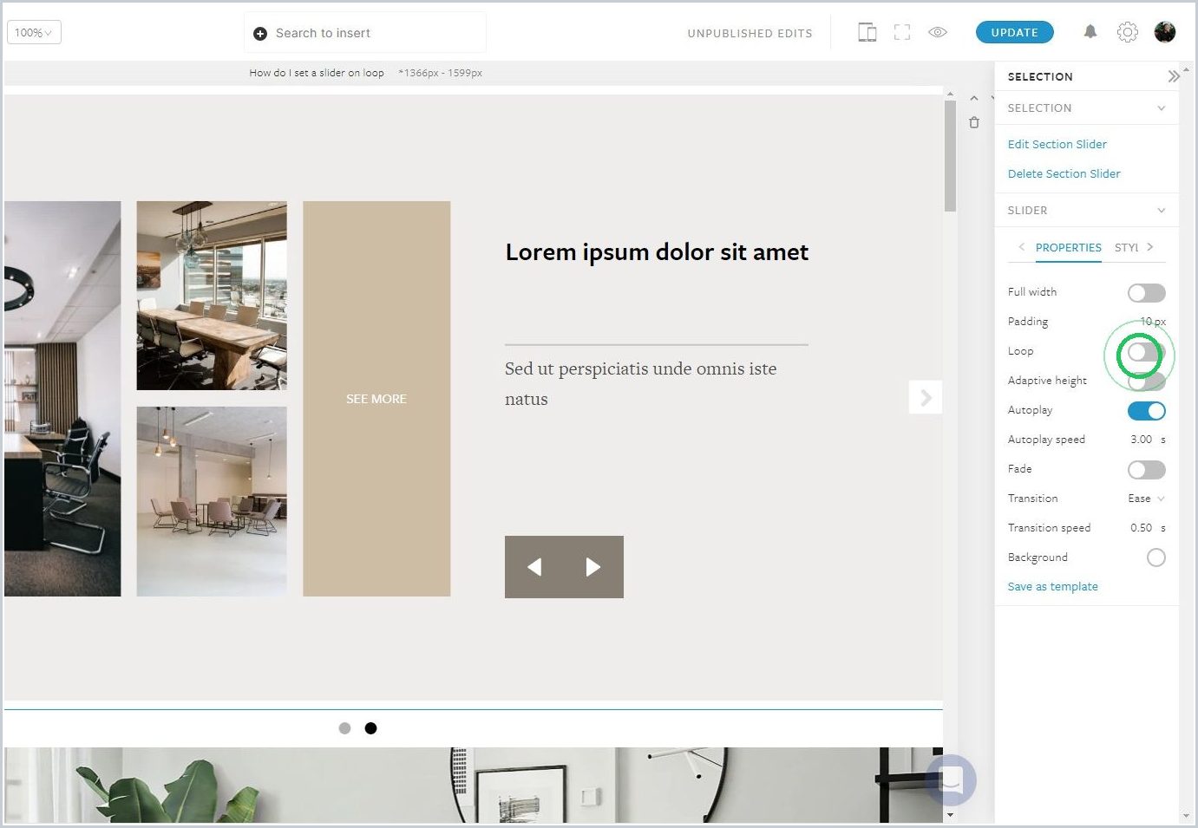This screenshot has width=1198, height=828.
Task: Click the Search to insert field
Action: 365,33
